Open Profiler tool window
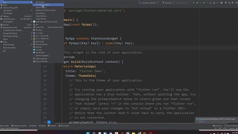The image size is (238, 134). (x=33, y=126)
